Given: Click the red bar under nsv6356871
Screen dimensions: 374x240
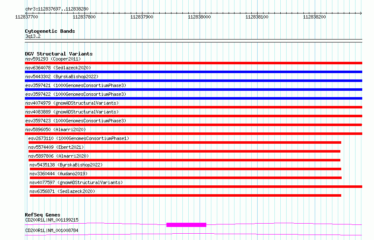Looking at the screenshot, I should [x=186, y=195].
